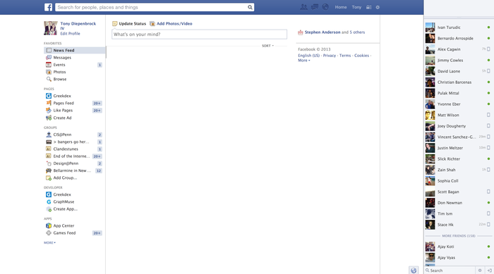Click Update Status tab
Image resolution: width=494 pixels, height=274 pixels.
click(129, 23)
